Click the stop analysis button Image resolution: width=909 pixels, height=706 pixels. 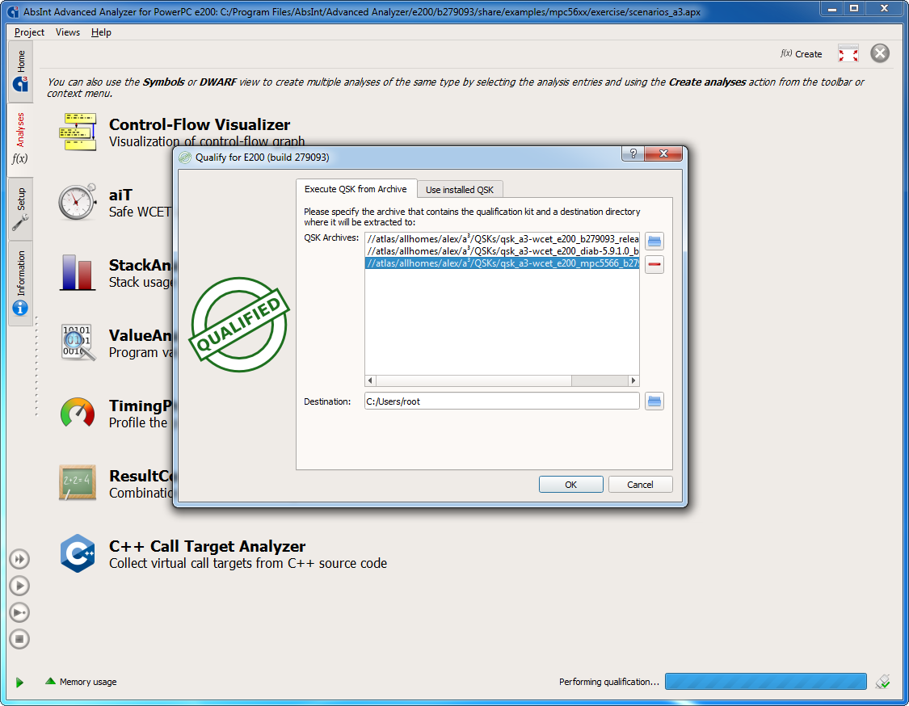19,639
